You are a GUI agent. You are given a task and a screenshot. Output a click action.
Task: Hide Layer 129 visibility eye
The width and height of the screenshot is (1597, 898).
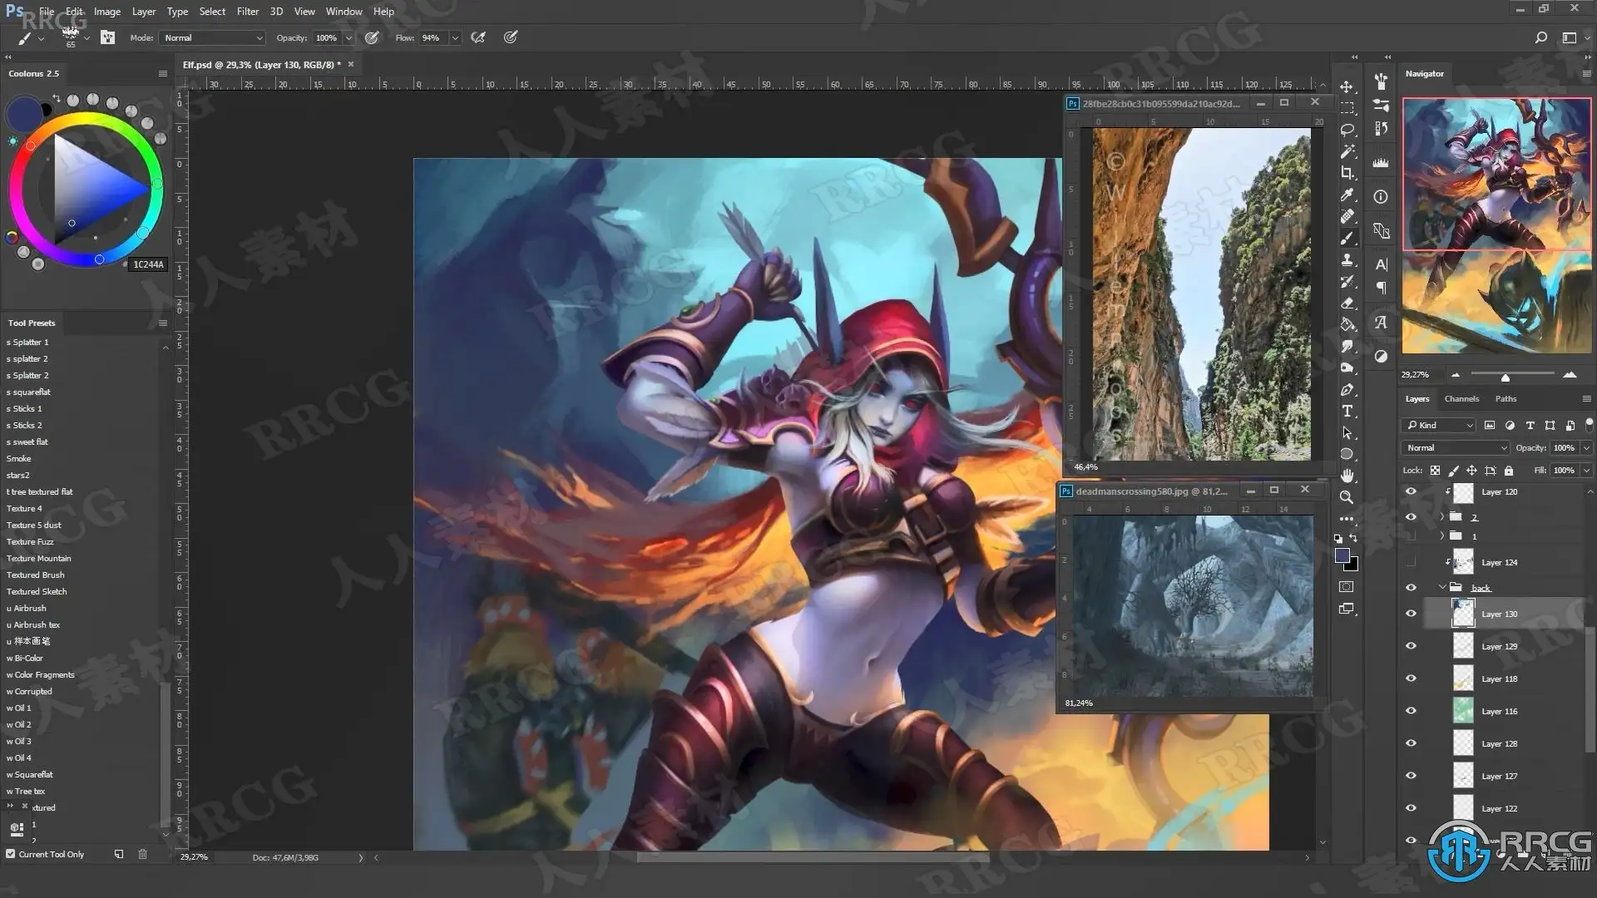tap(1411, 646)
